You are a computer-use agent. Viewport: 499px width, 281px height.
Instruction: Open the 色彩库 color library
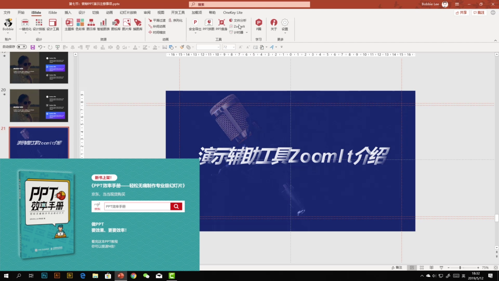pos(80,25)
